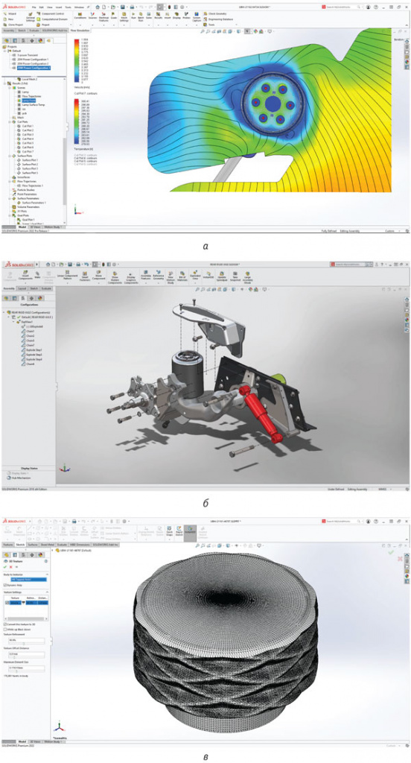The width and height of the screenshot is (411, 763).
Task: Open Component Control in Flow Simulation ribbon
Action: click(51, 13)
